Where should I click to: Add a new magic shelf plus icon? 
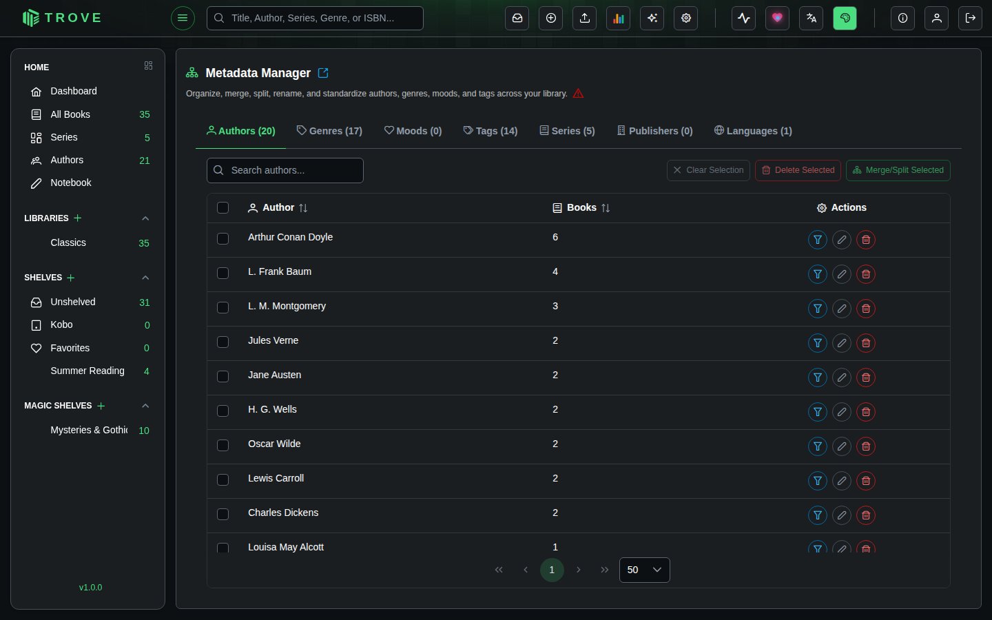coord(101,406)
